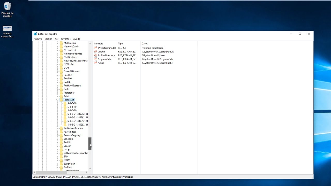
Task: Expand the SecEdit key
Action: [57, 142]
